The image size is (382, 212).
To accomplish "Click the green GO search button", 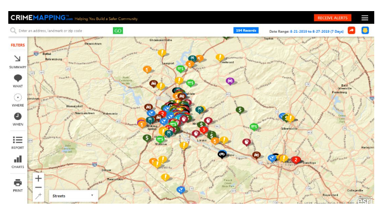I will (118, 31).
